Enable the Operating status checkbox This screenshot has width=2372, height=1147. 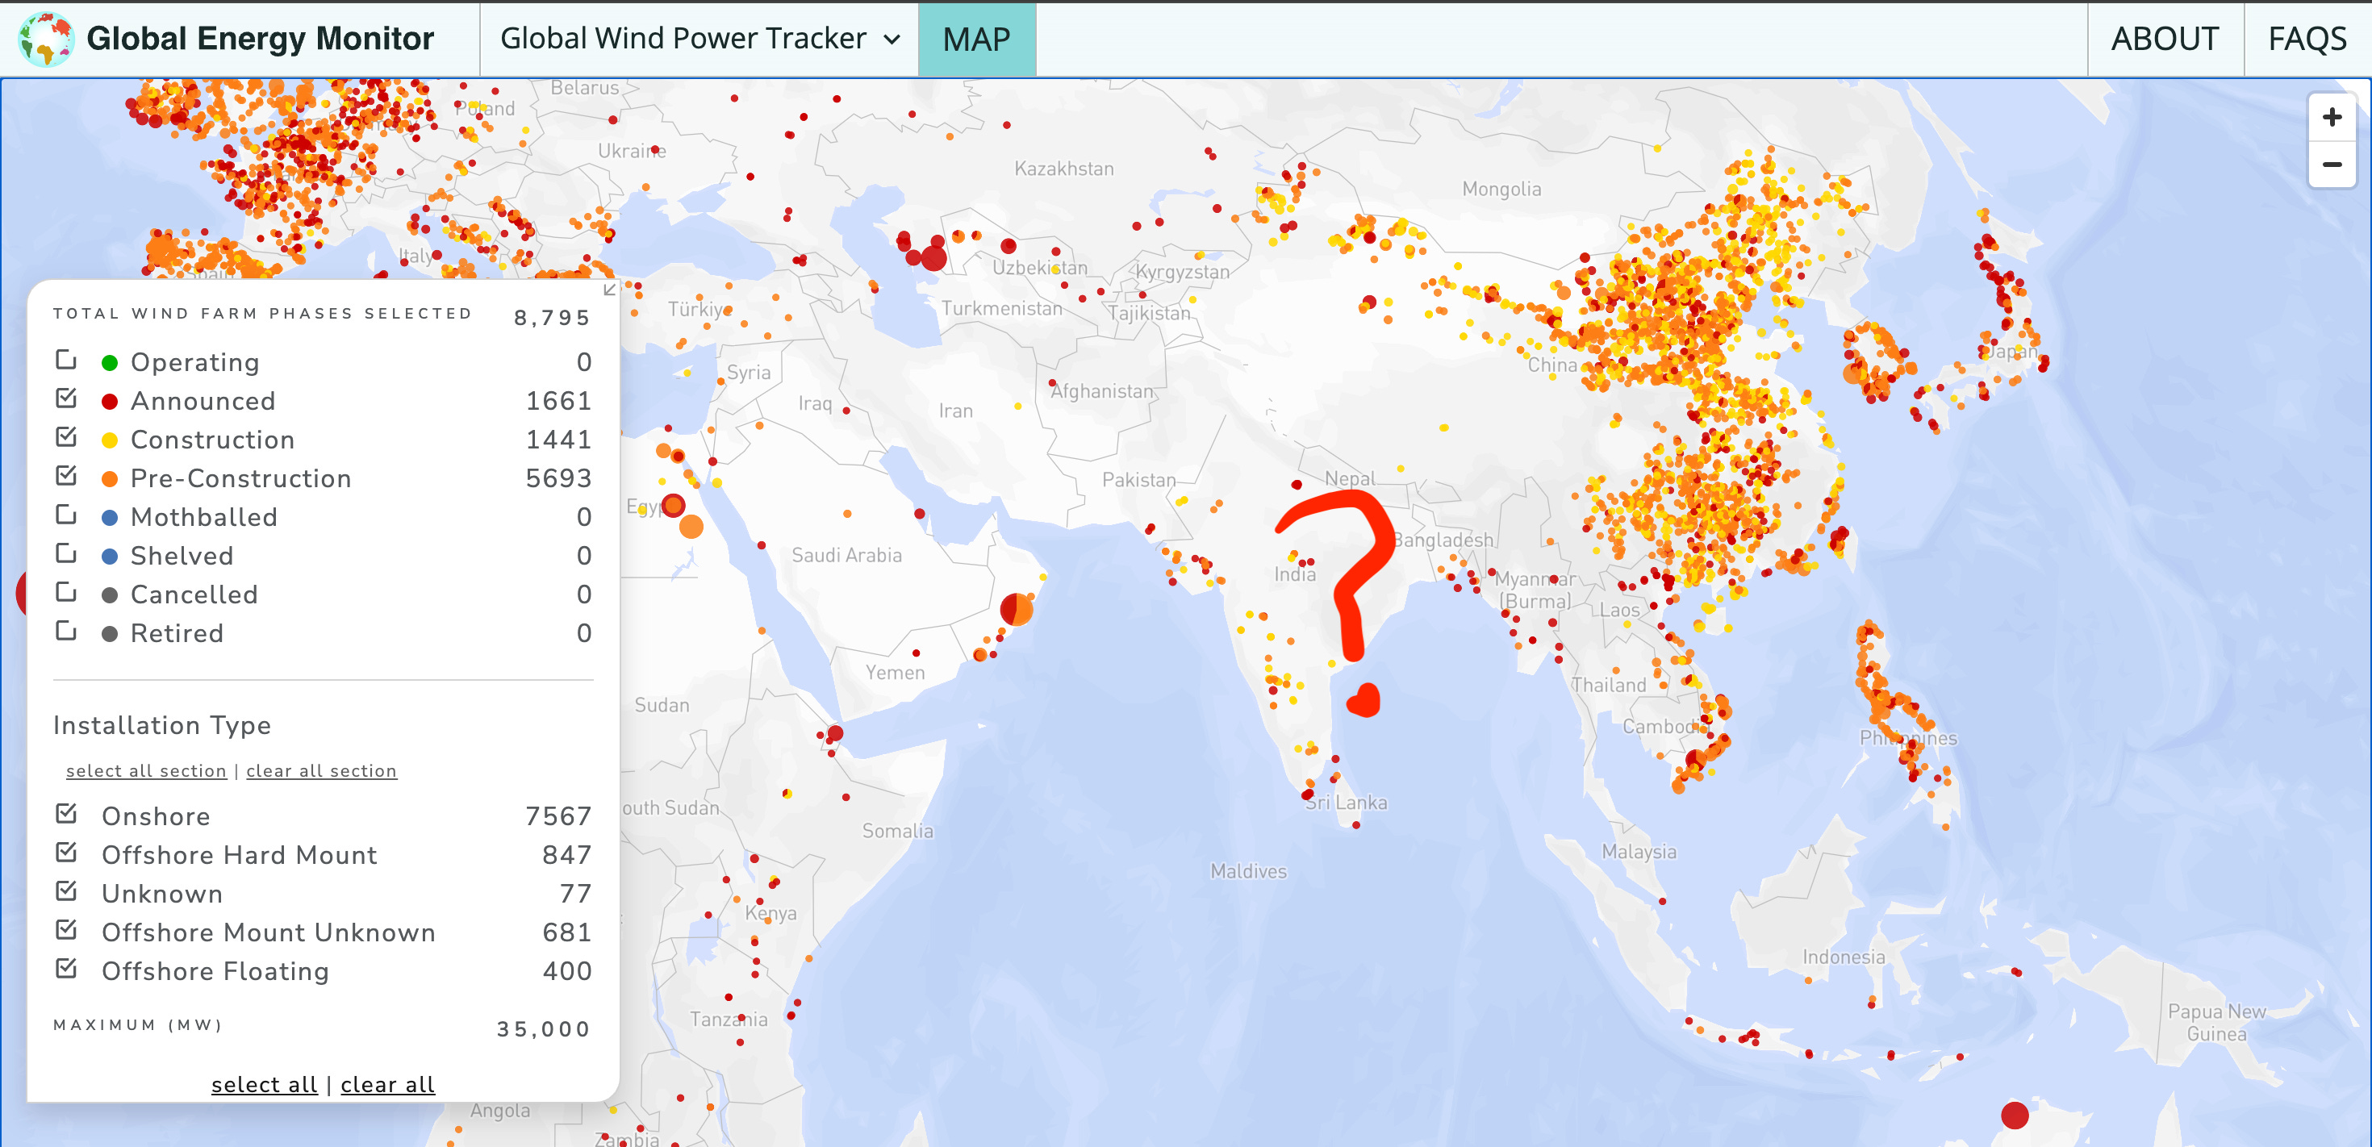point(66,360)
